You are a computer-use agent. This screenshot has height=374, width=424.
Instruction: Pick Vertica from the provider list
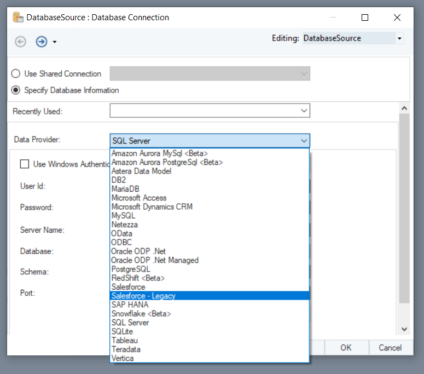[x=123, y=358]
